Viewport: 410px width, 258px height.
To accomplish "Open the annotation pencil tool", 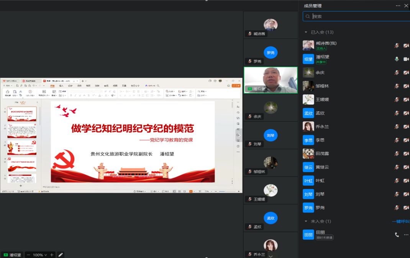I will 60,255.
